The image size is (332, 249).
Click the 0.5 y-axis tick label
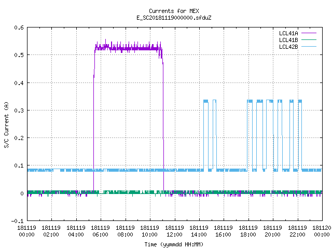tap(19, 55)
